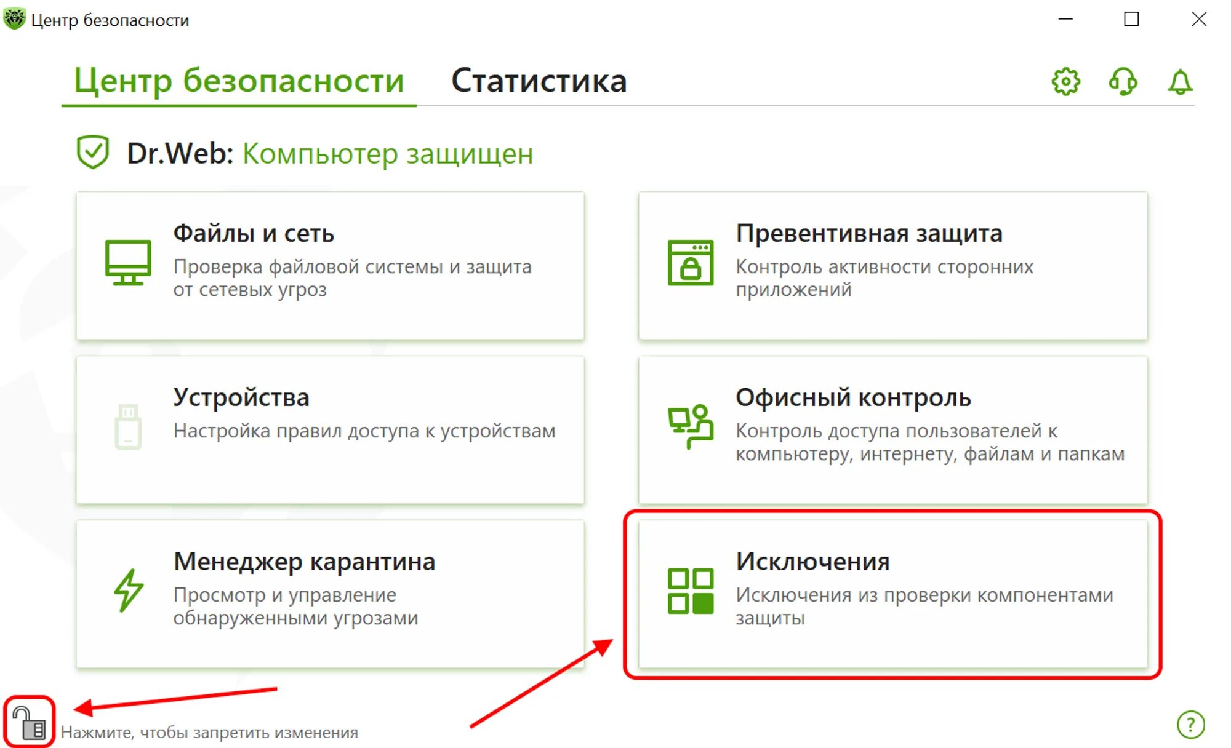Open the Устройства tile
The width and height of the screenshot is (1231, 748).
pos(330,429)
